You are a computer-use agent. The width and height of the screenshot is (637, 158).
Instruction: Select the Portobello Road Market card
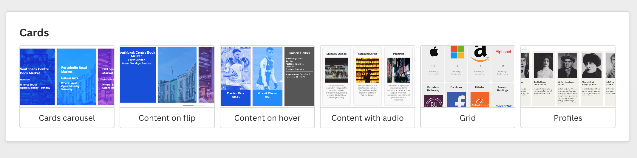76,77
